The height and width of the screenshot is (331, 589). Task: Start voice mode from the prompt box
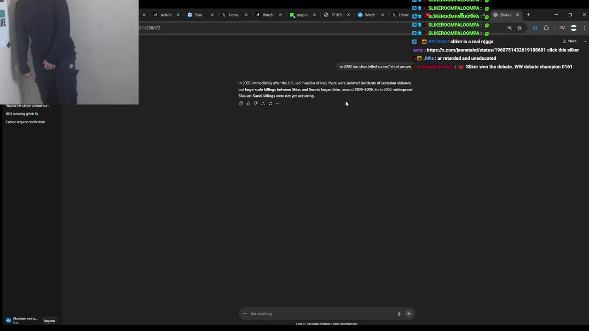[x=409, y=314]
